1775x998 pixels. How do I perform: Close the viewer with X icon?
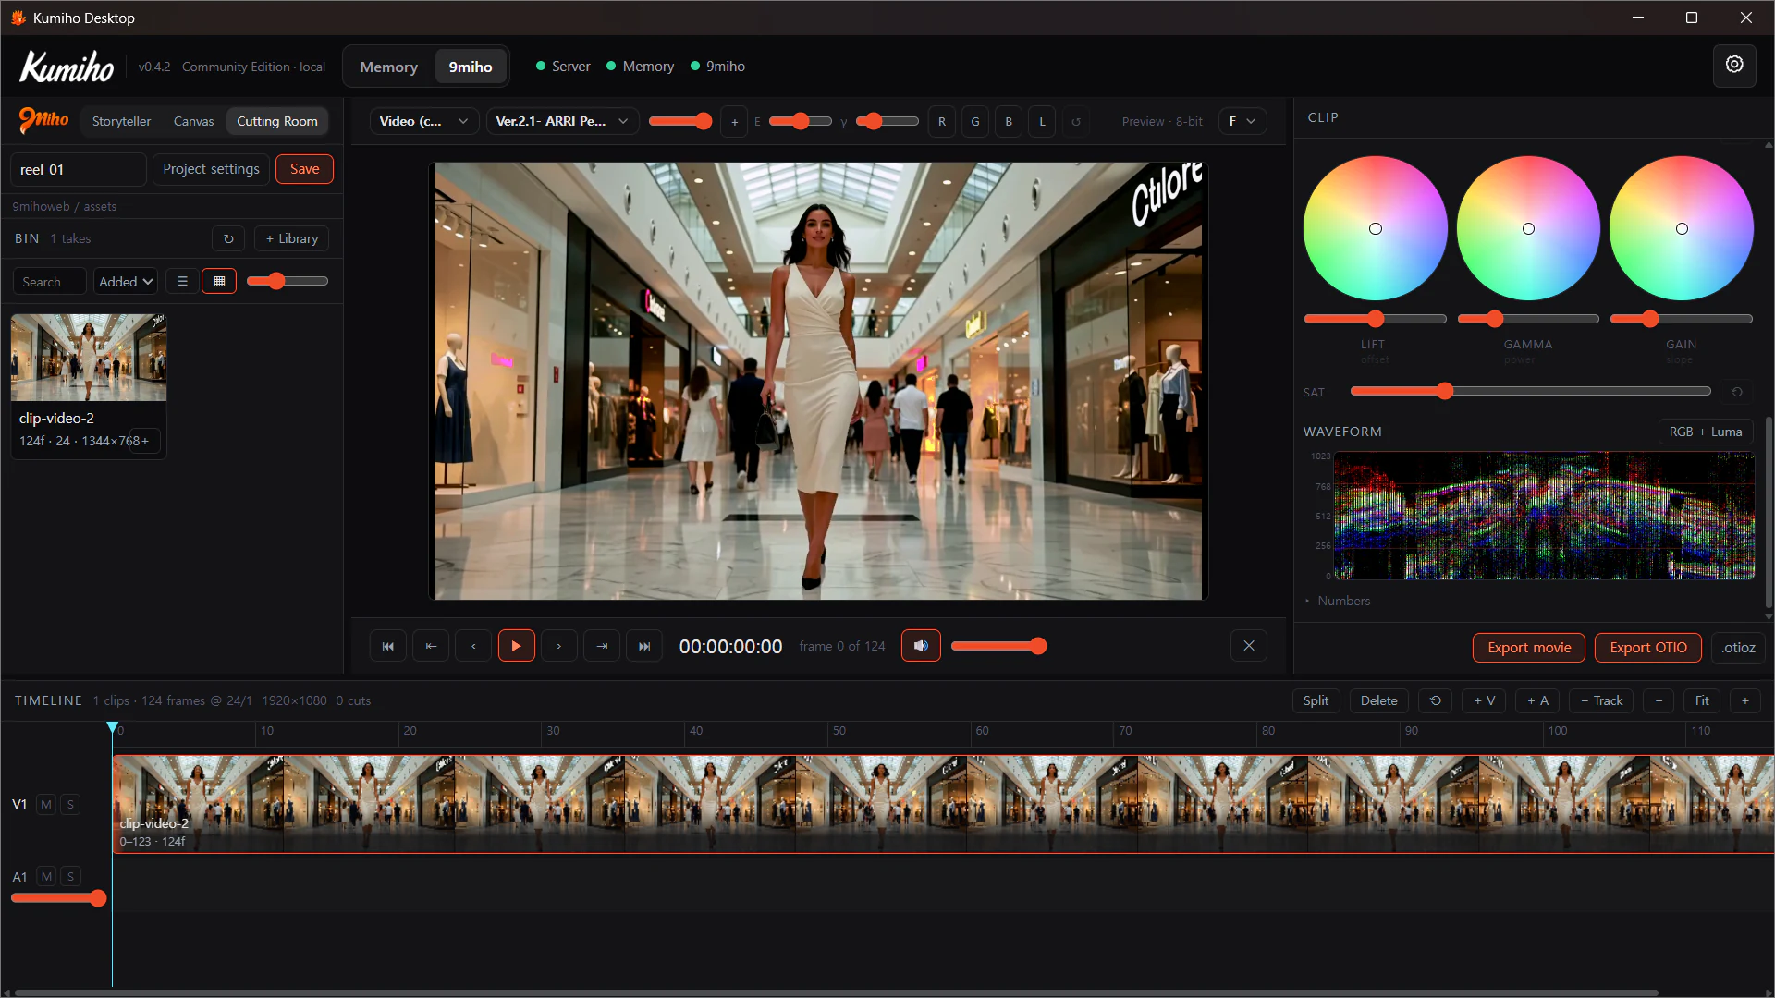[1249, 646]
